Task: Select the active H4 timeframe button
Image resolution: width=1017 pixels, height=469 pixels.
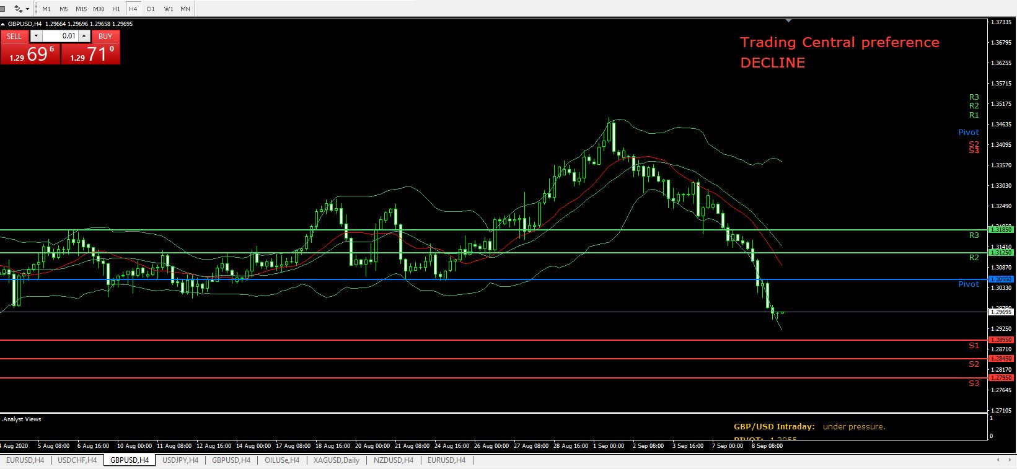Action: pyautogui.click(x=133, y=9)
